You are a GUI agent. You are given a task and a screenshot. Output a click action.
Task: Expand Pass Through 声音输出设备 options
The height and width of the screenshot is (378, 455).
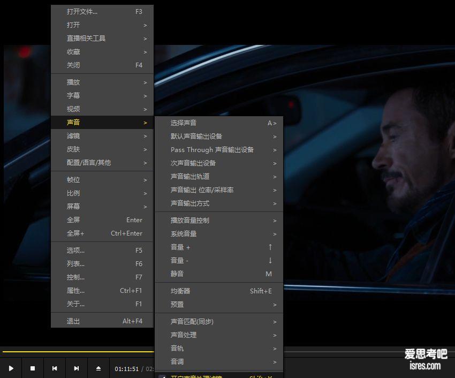pyautogui.click(x=219, y=150)
